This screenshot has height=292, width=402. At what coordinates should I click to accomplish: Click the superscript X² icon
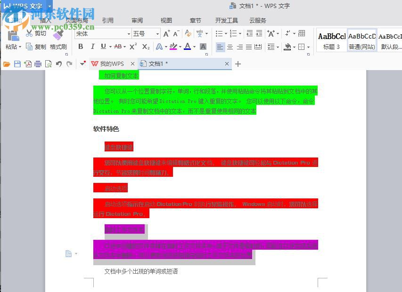tap(133, 46)
